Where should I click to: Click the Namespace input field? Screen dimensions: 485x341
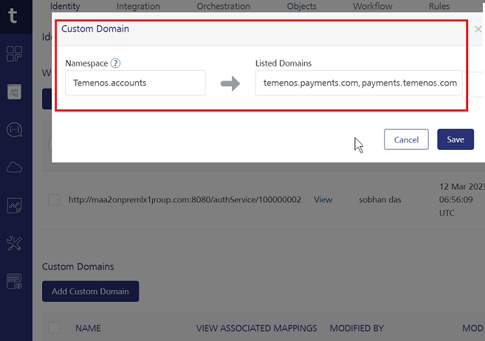pos(135,83)
